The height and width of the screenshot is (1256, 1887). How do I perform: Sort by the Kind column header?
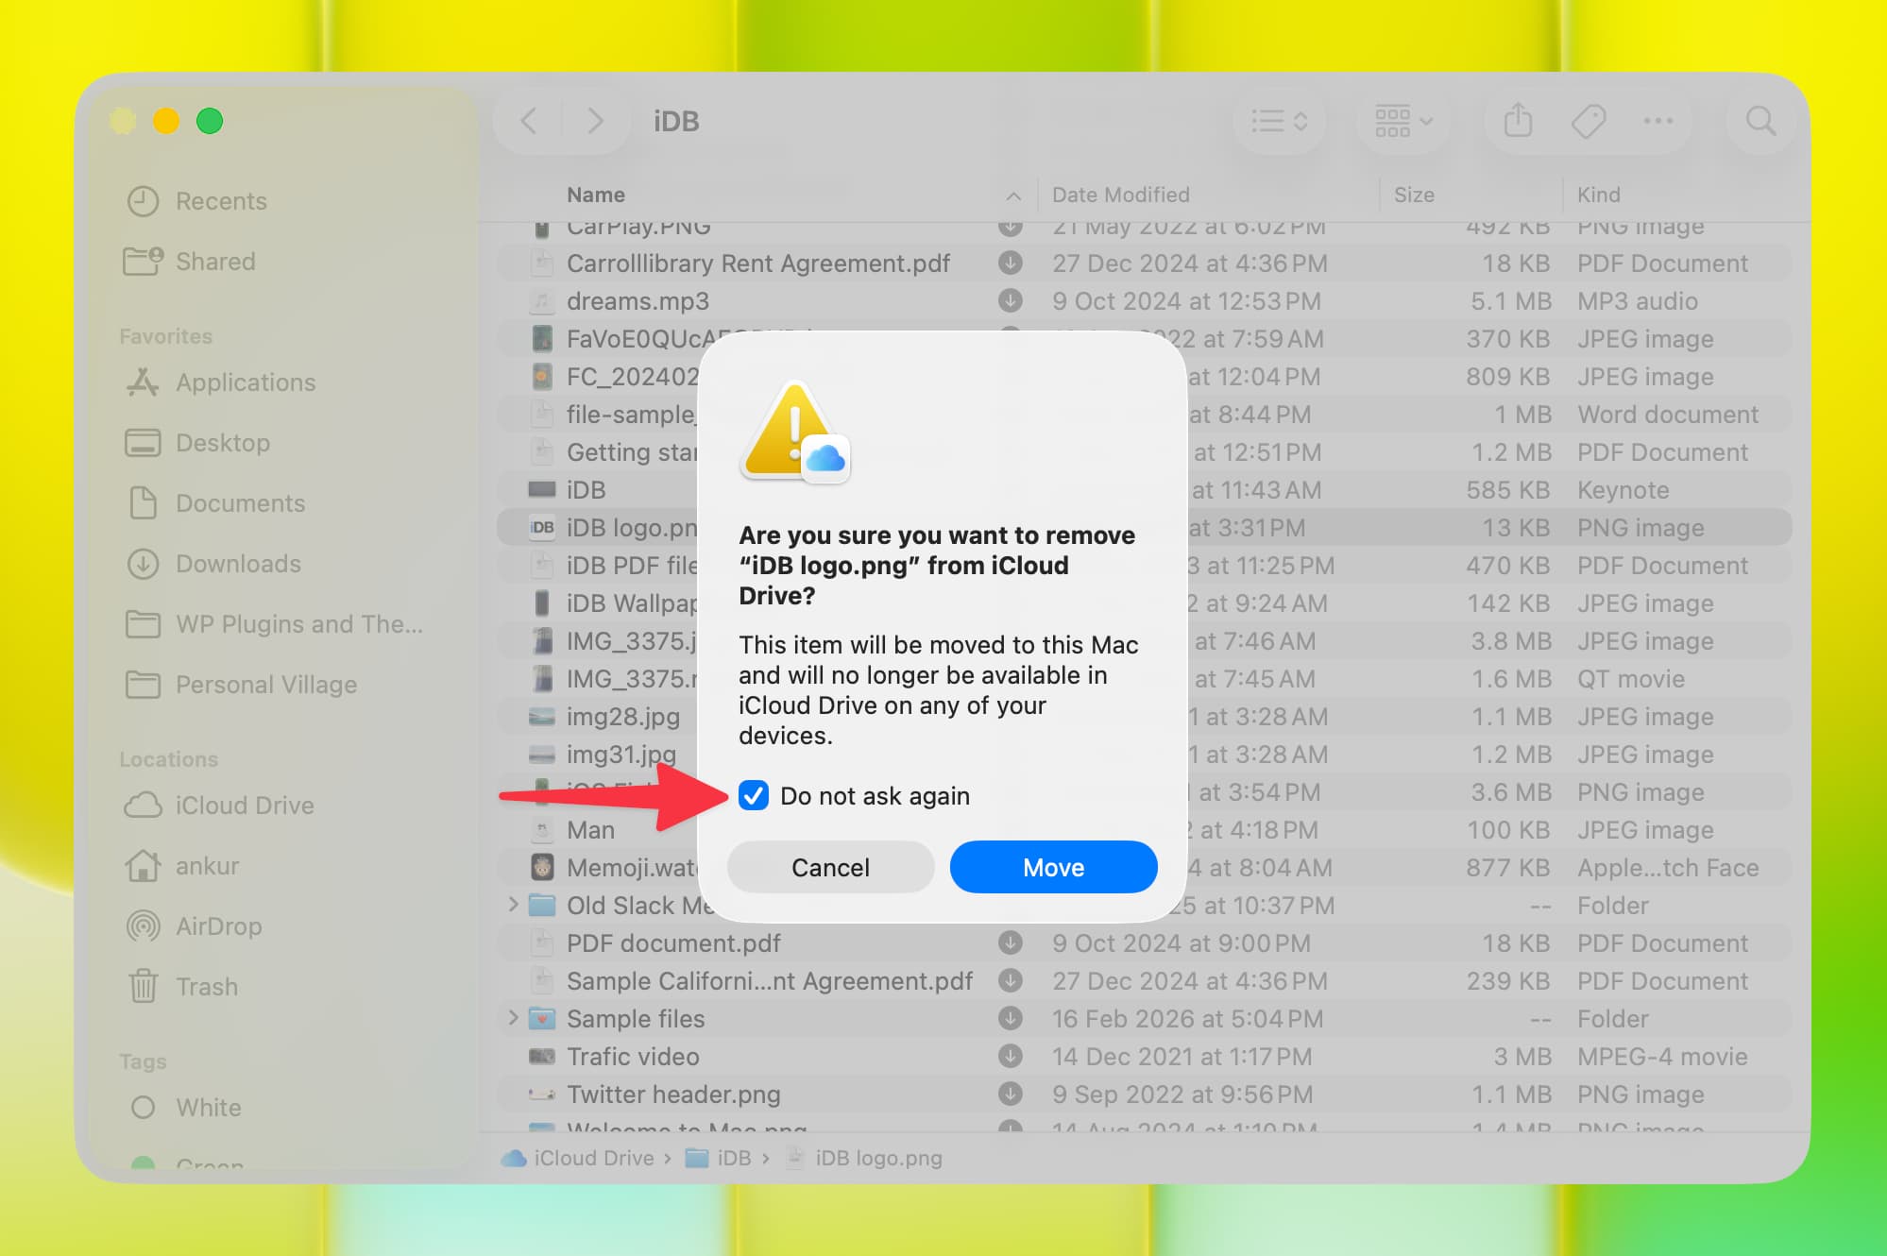tap(1598, 195)
